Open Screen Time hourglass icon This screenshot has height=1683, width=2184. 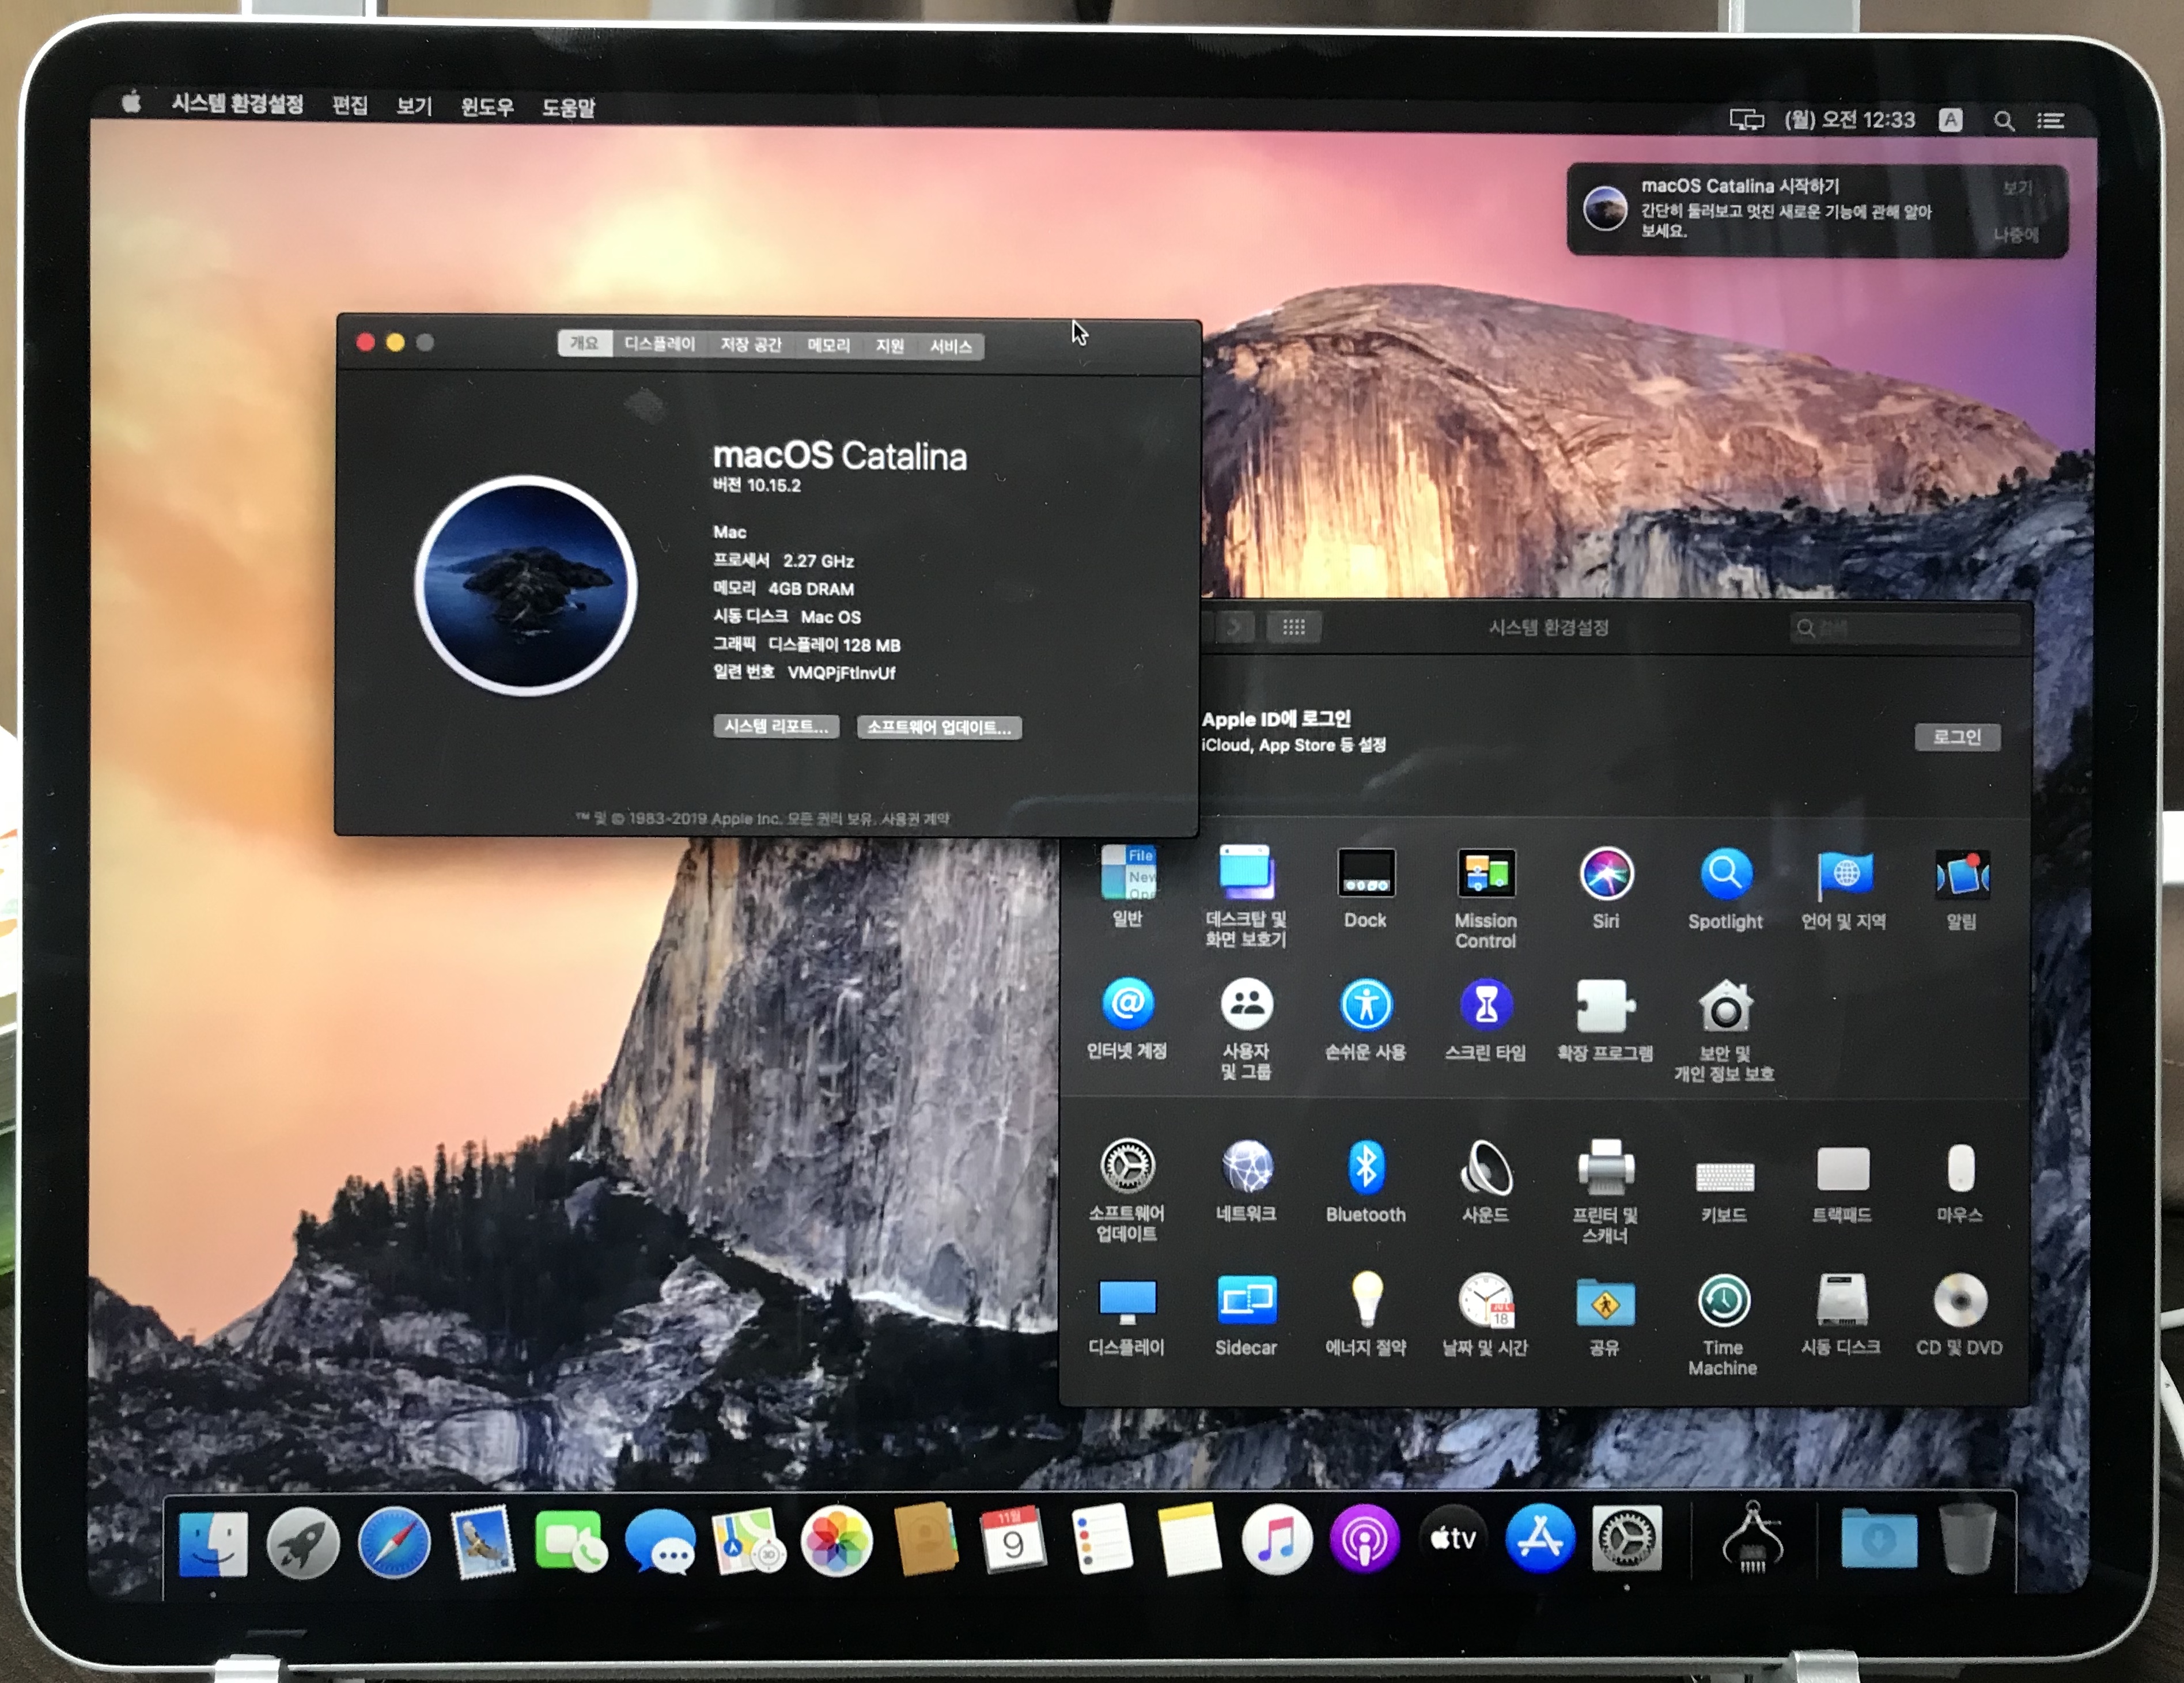click(1486, 1005)
